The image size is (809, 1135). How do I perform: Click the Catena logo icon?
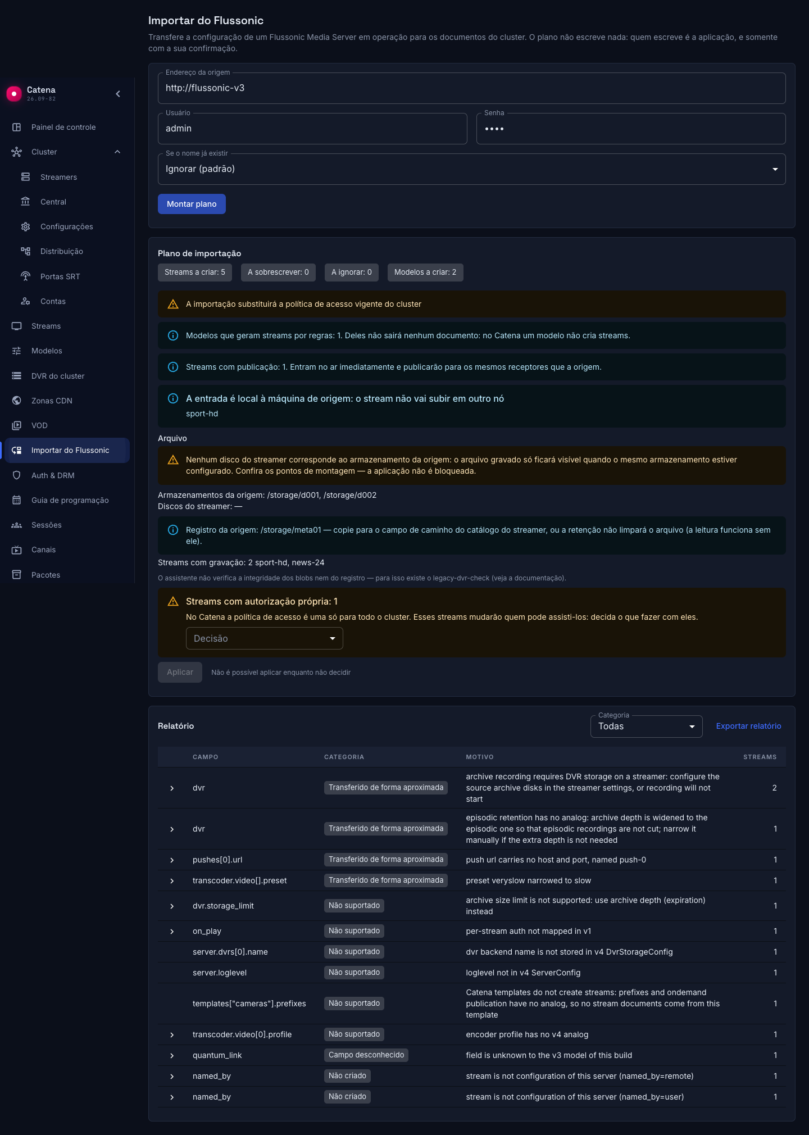[14, 94]
